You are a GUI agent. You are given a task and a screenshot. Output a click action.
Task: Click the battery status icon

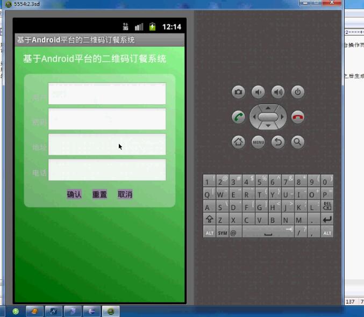152,26
